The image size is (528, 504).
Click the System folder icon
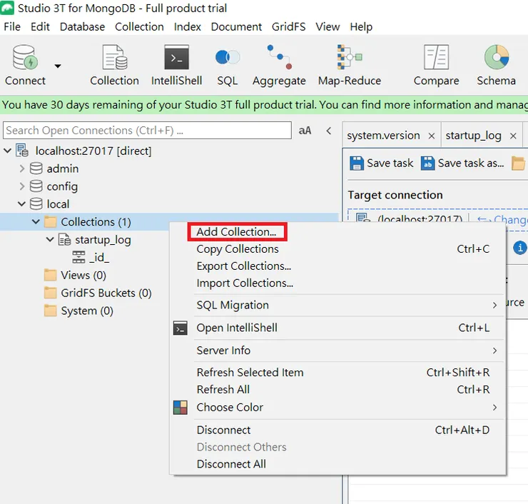click(51, 311)
